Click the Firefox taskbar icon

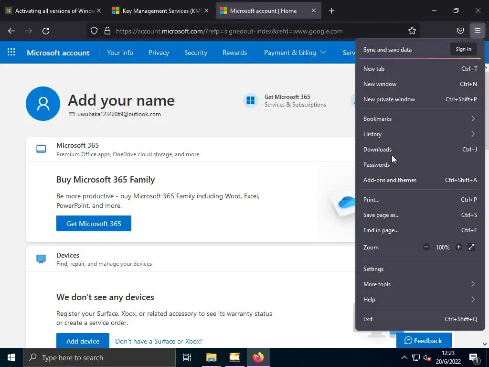coord(258,357)
